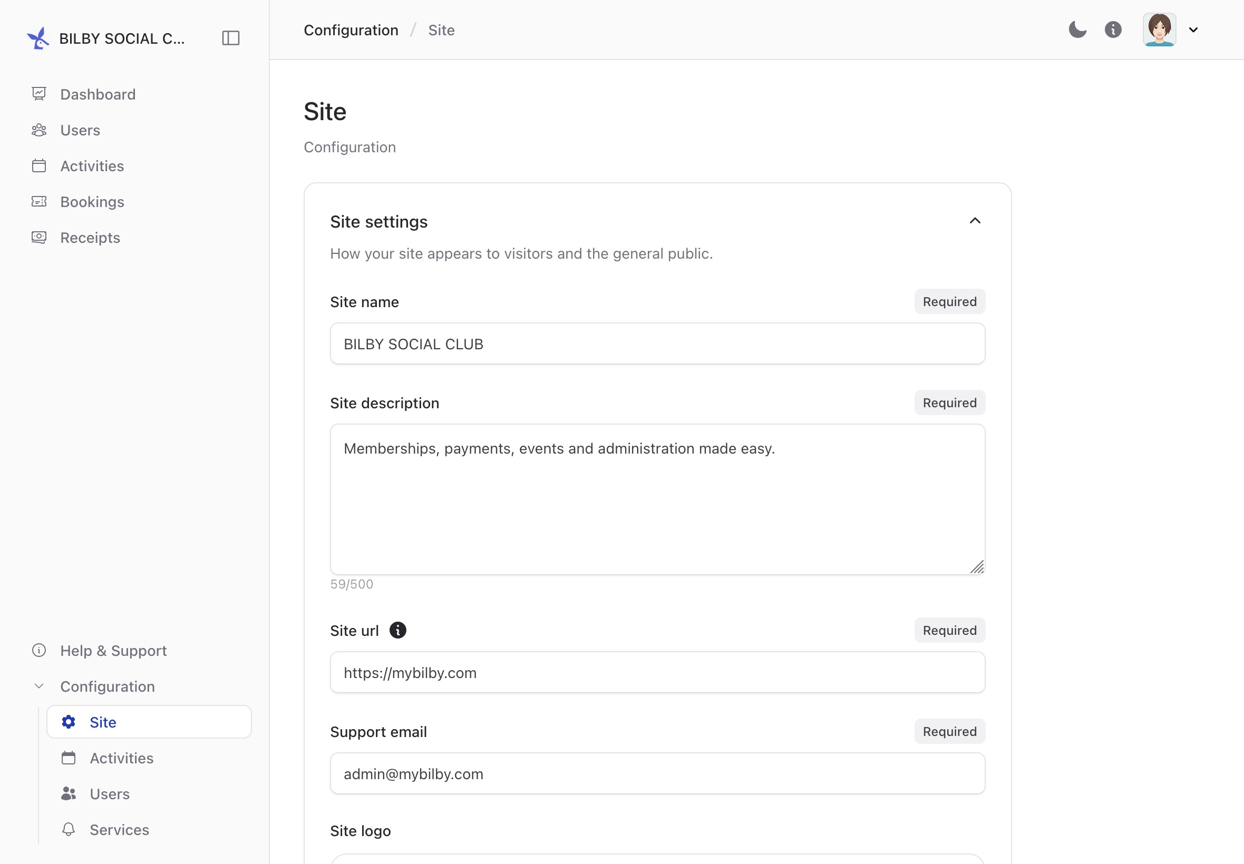Image resolution: width=1244 pixels, height=864 pixels.
Task: Open the user menu dropdown arrow
Action: point(1193,30)
